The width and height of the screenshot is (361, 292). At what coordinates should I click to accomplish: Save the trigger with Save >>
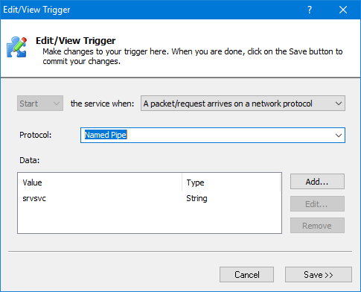click(319, 275)
